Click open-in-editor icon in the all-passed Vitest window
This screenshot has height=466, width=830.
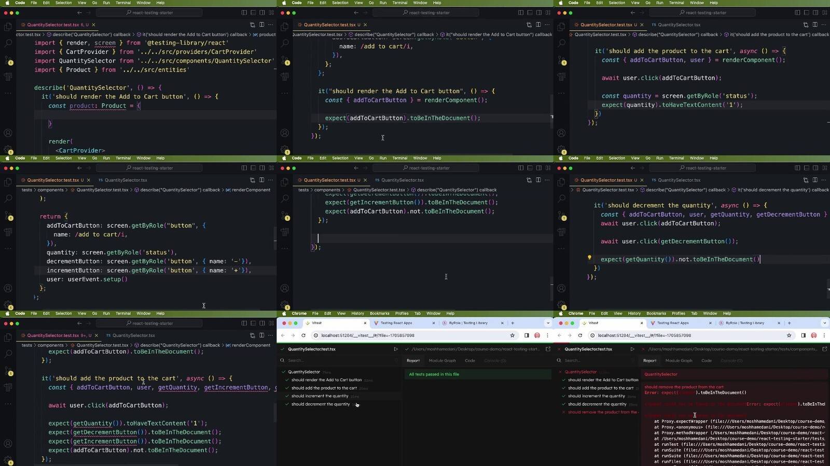[x=548, y=349]
